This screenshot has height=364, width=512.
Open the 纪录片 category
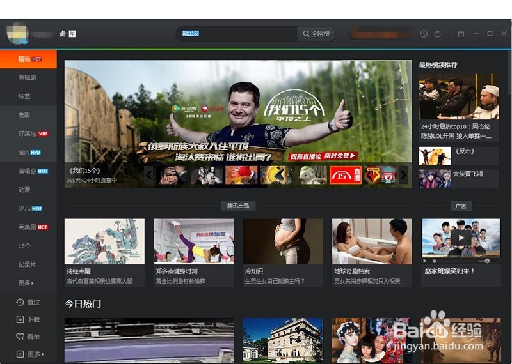(28, 264)
